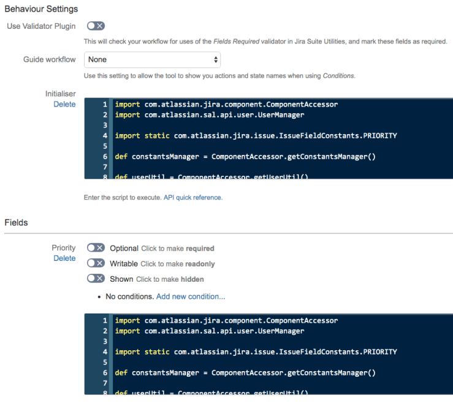
Task: Click import static line in Priority script editor
Action: click(x=256, y=352)
